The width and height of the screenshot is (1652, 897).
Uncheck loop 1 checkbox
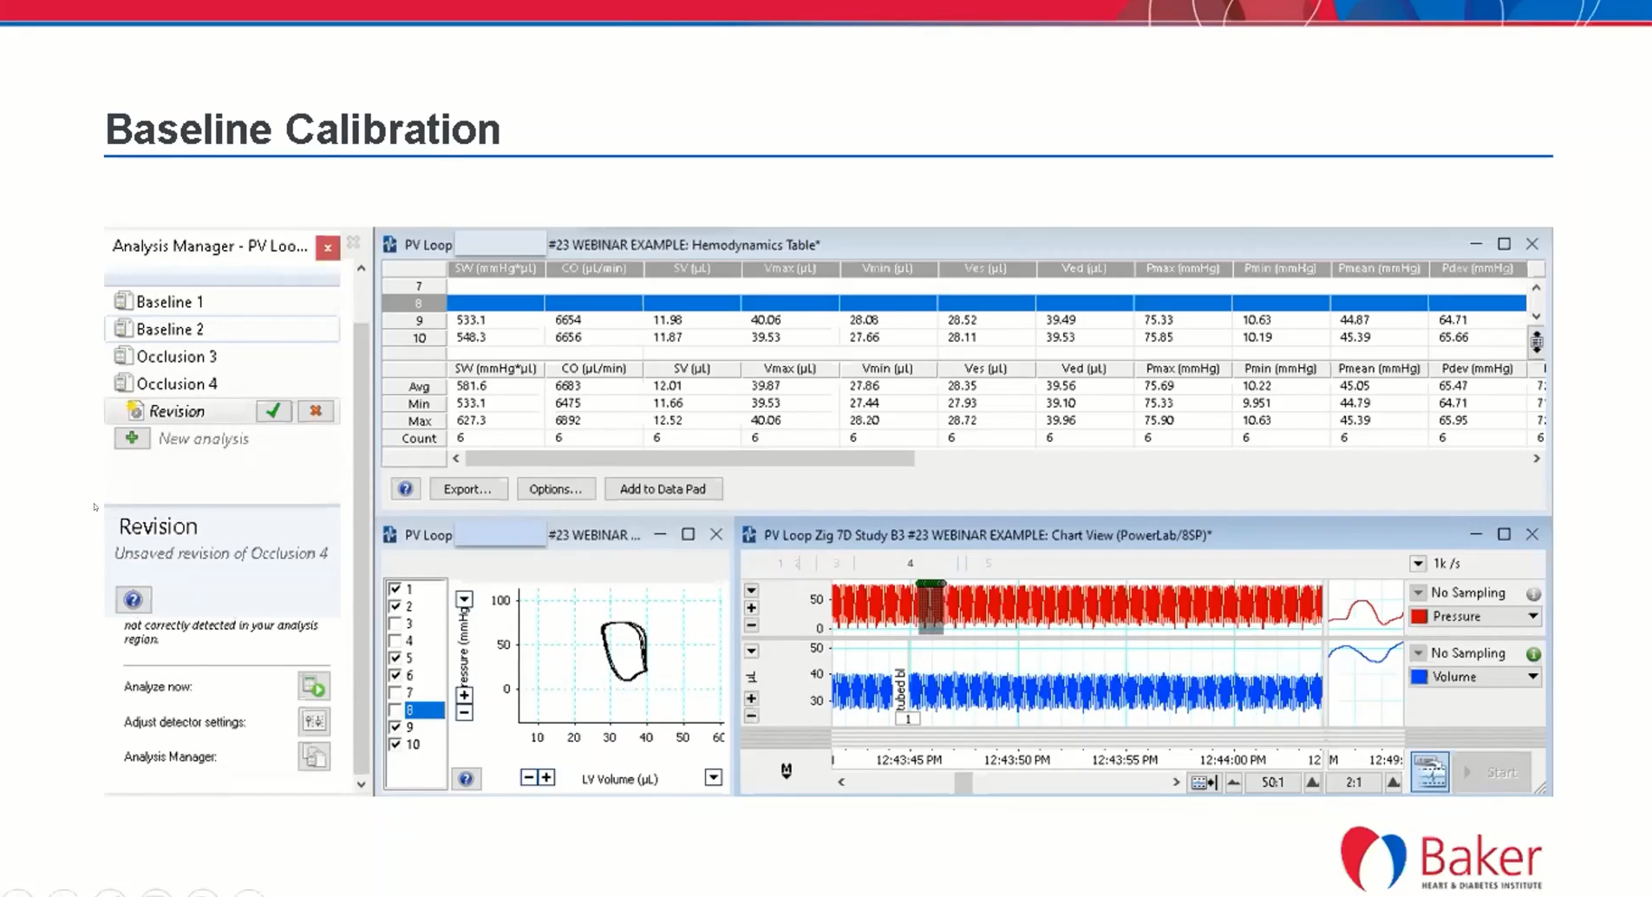(x=395, y=589)
